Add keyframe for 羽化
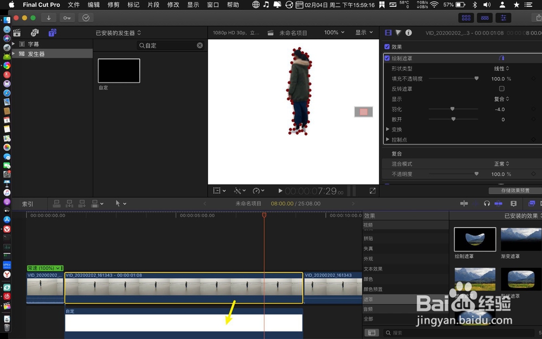The image size is (542, 339). [534, 109]
